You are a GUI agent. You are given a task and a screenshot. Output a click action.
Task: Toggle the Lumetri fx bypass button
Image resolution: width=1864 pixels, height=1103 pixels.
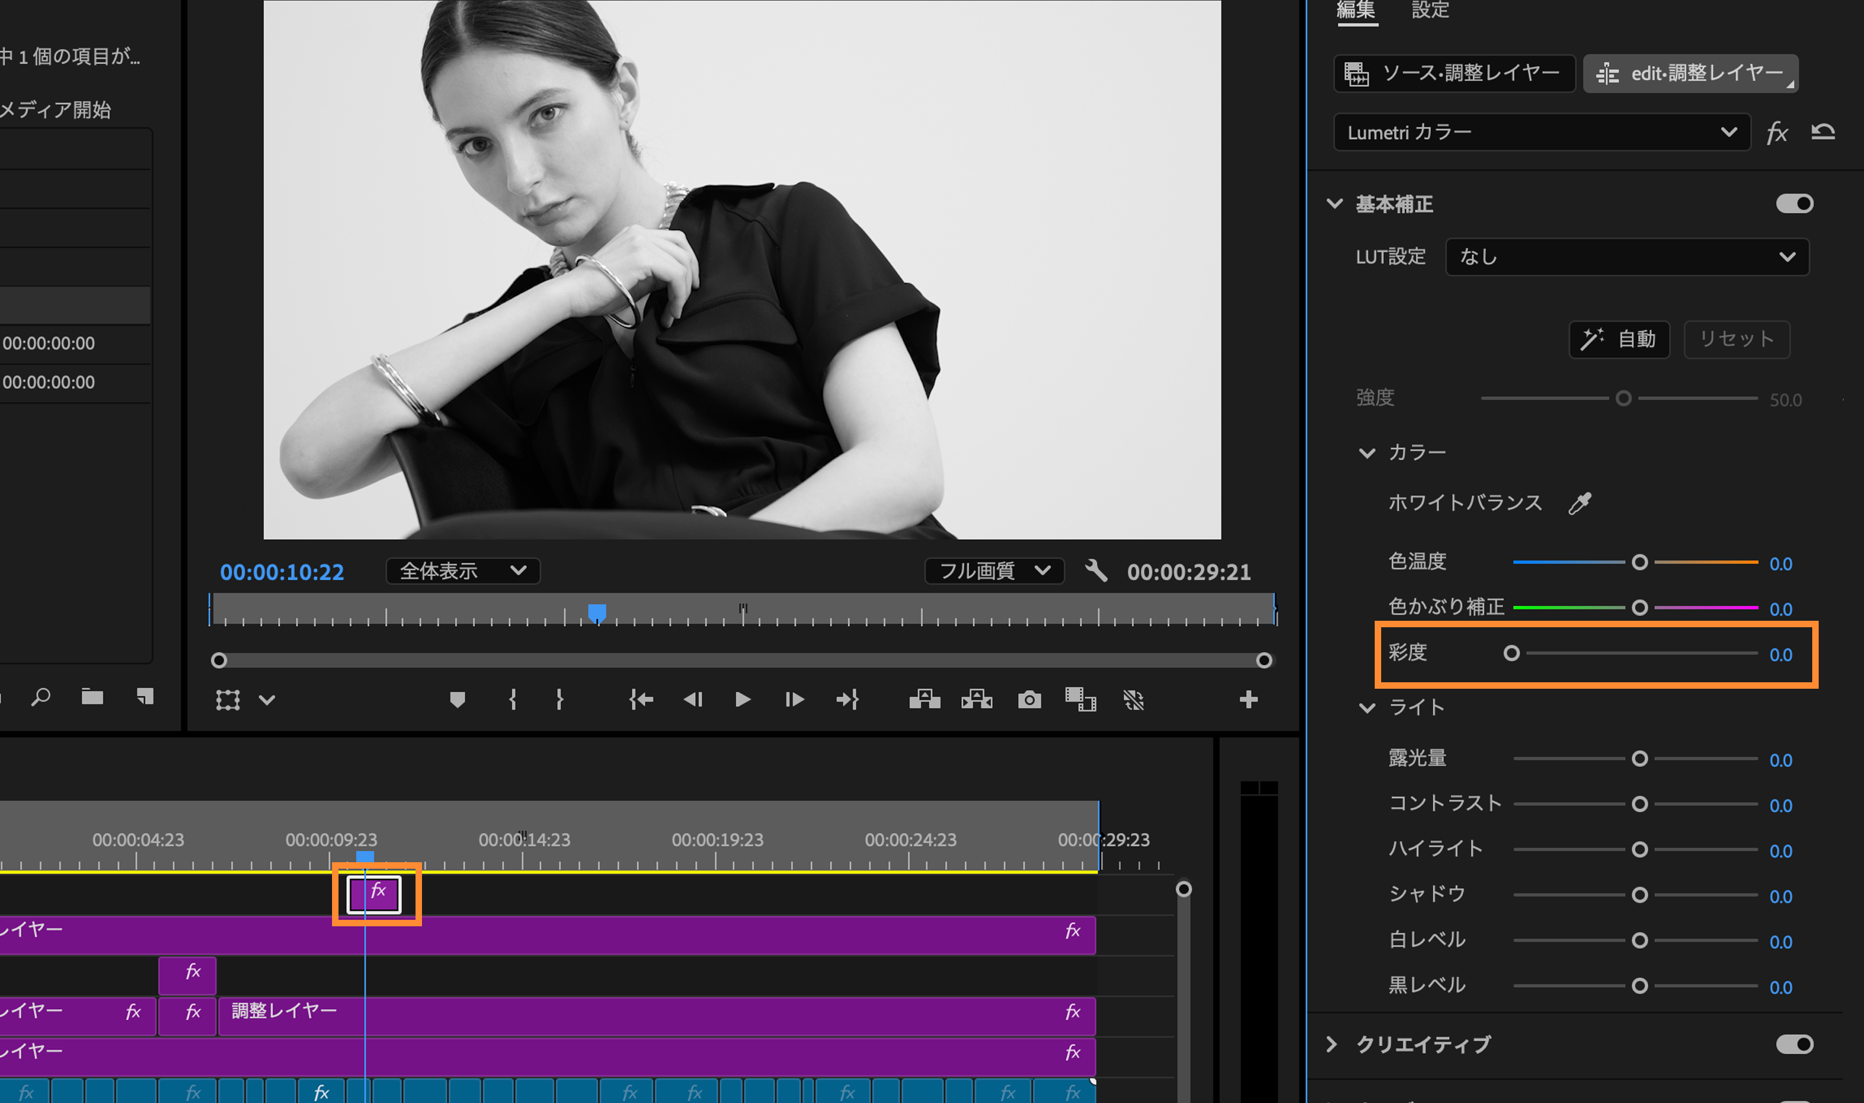tap(1777, 133)
